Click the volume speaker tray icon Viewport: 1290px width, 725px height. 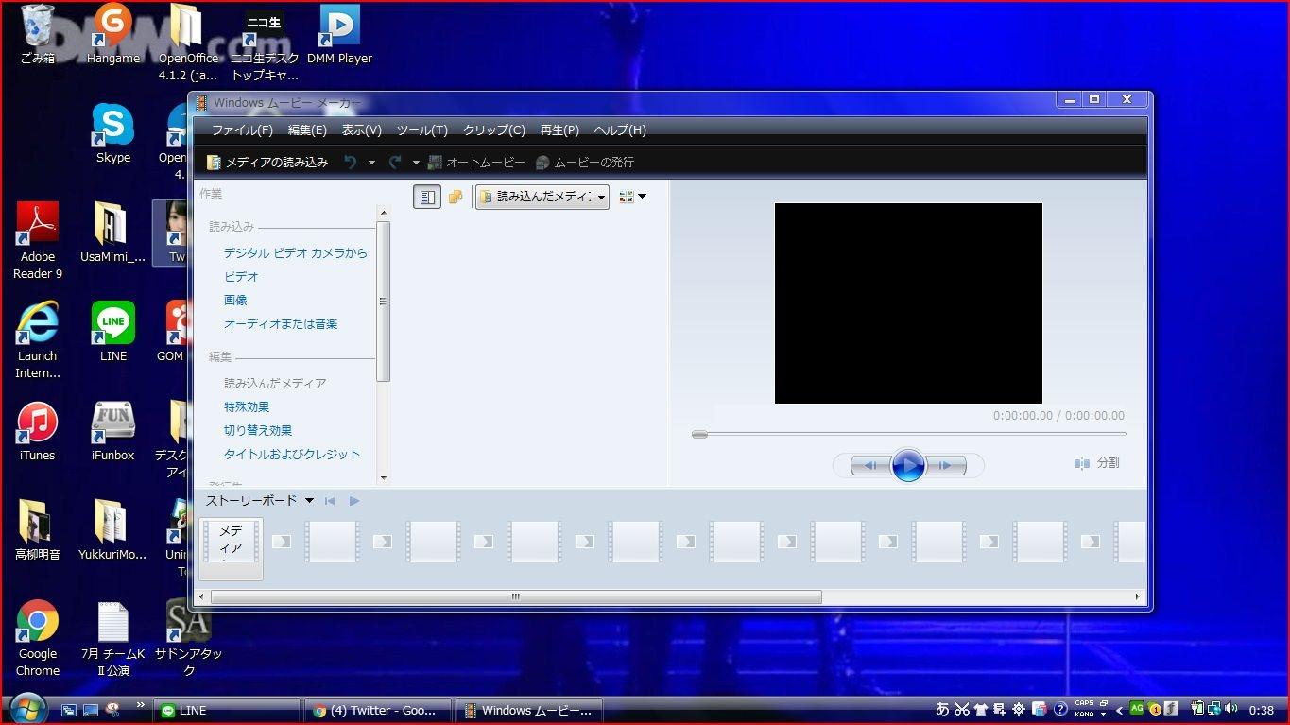pos(1231,708)
